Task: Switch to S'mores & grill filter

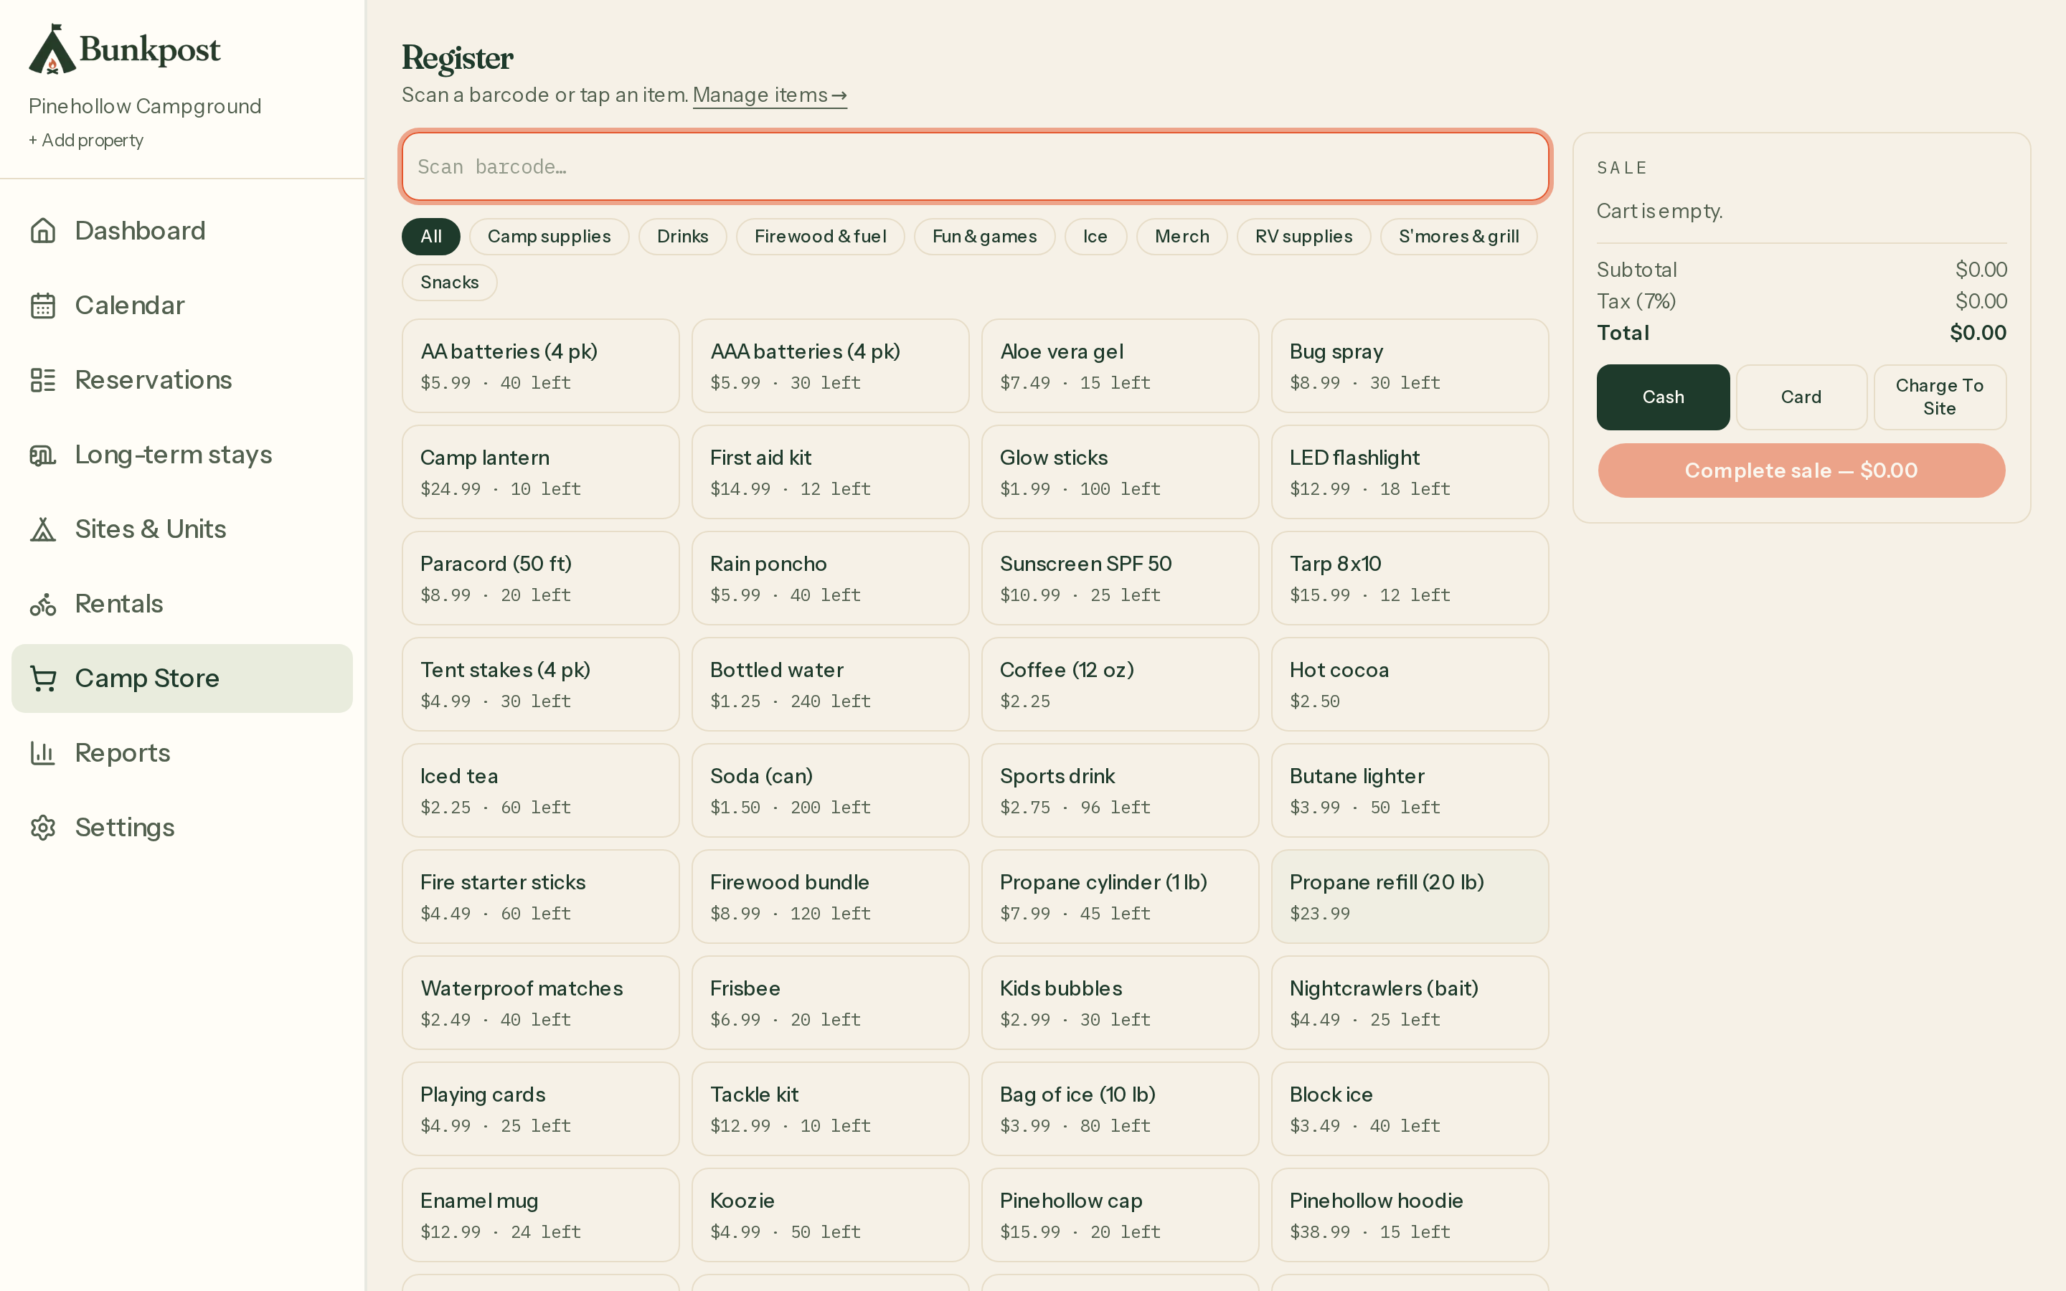Action: point(1458,237)
